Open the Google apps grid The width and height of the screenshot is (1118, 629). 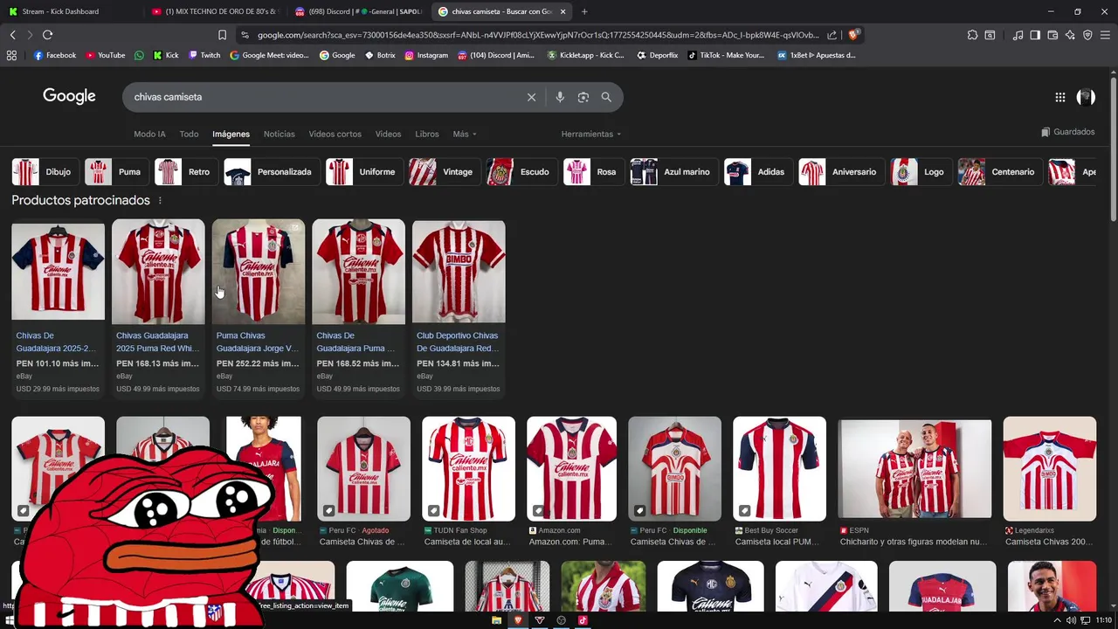pyautogui.click(x=1059, y=97)
